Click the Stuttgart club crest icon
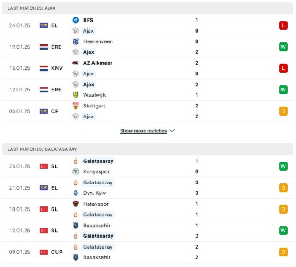296x267 pixels. [76, 106]
